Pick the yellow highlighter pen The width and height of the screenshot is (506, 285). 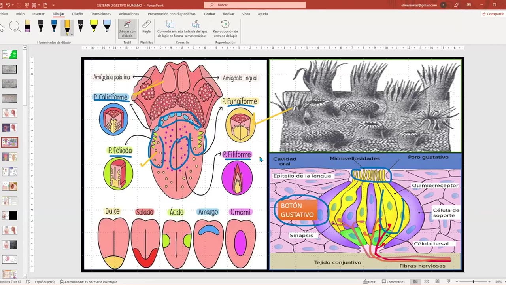(x=94, y=26)
